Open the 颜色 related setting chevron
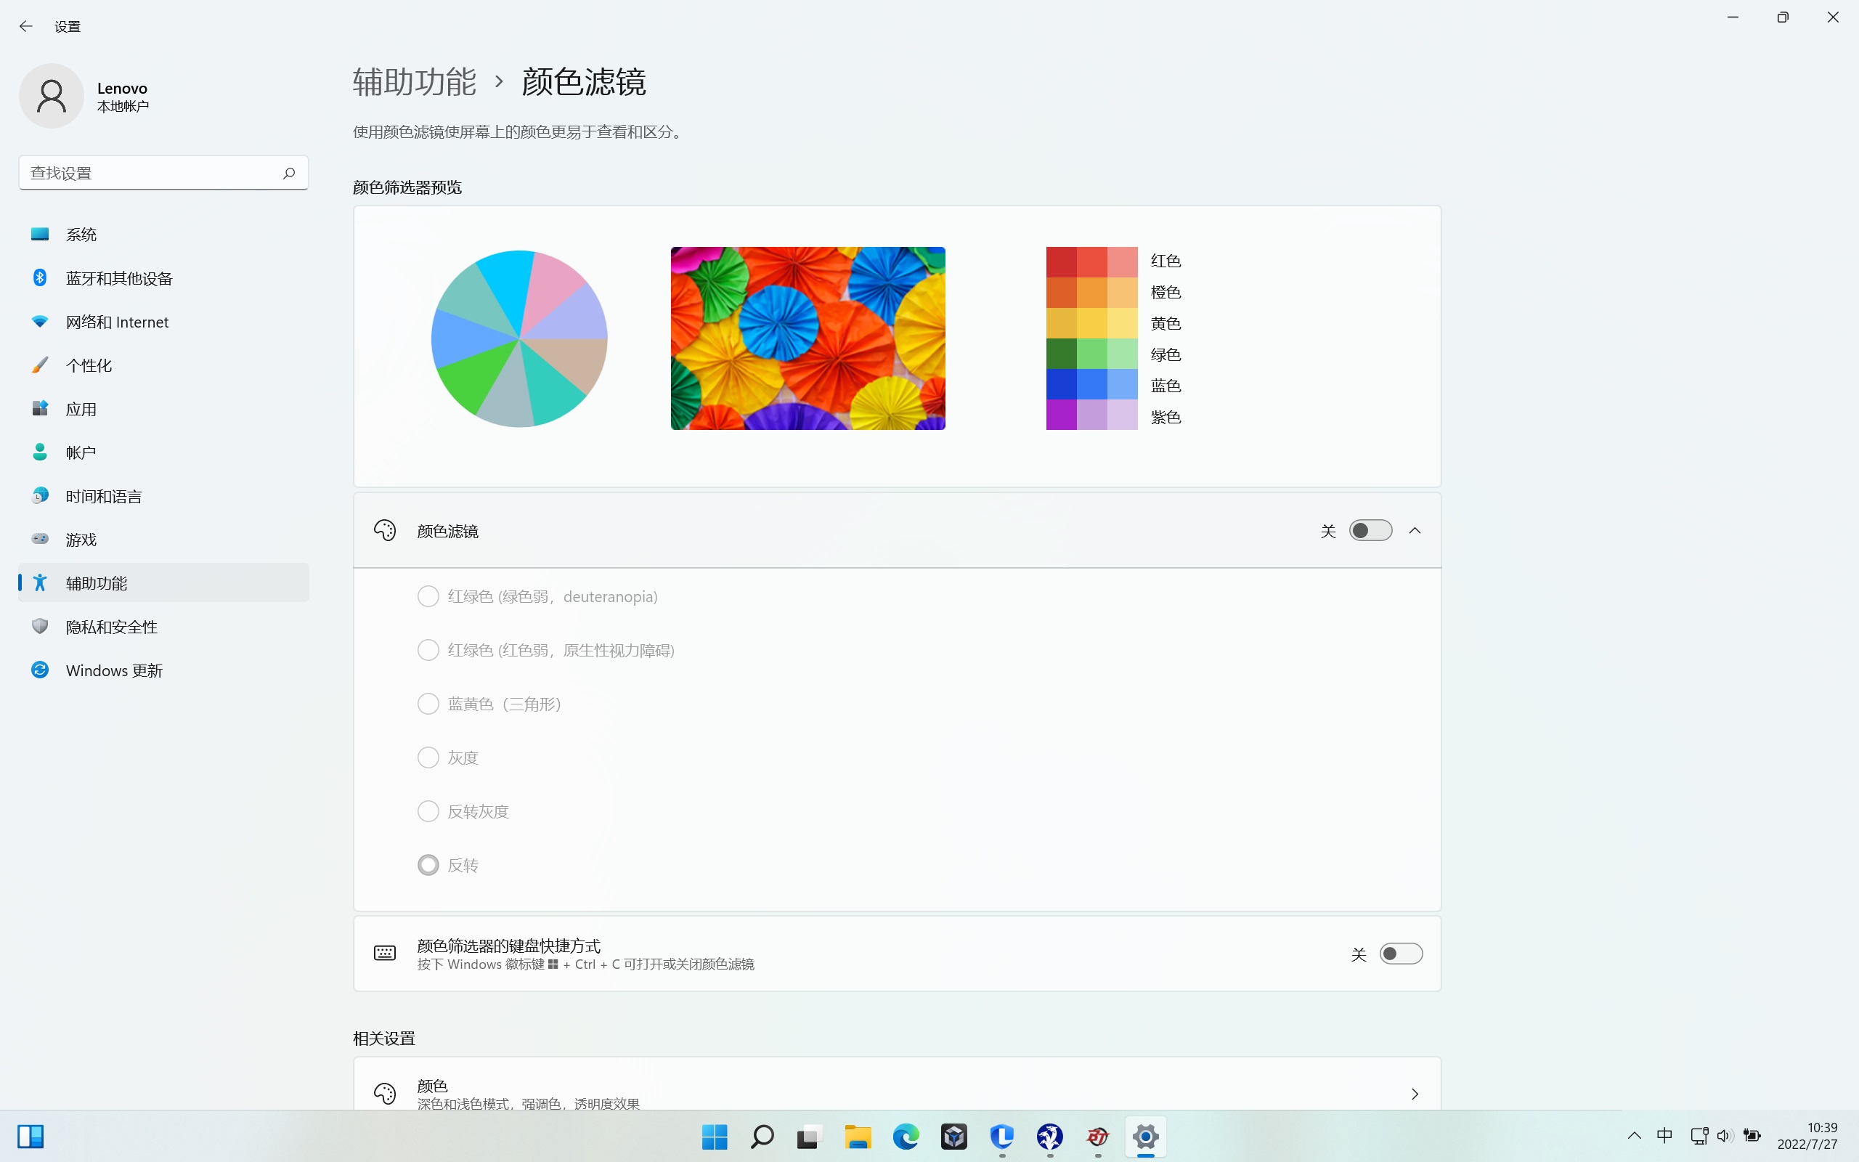This screenshot has height=1162, width=1859. (x=1415, y=1094)
